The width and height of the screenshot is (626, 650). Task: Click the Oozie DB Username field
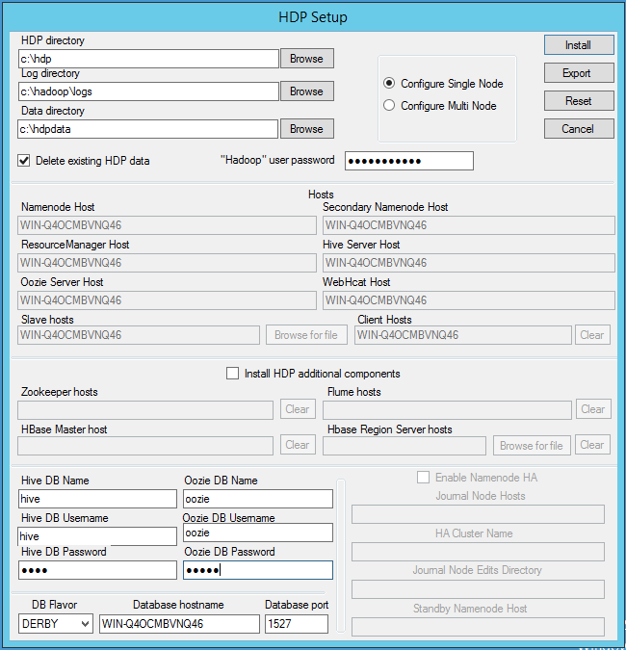[x=258, y=533]
